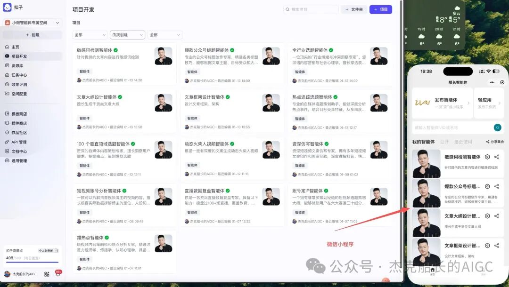Click the + 文件夹 button
Viewport: 509px width, 287px height.
[x=354, y=9]
